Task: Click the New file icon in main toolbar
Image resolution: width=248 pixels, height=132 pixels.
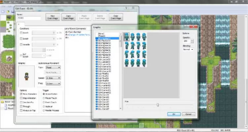Action: (x=3, y=11)
